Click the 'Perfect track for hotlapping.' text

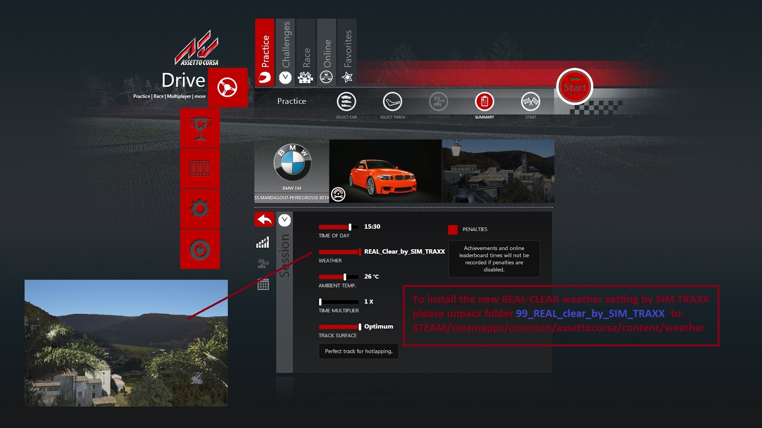[359, 351]
